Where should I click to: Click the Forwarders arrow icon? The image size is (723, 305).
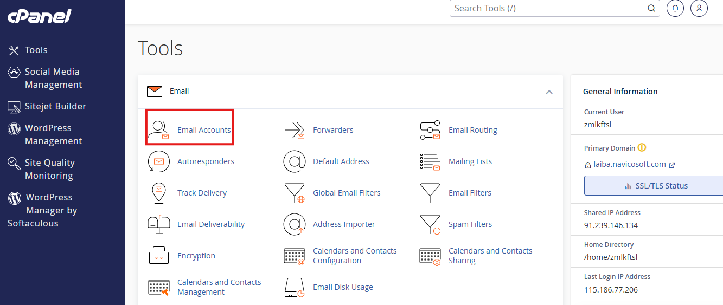pyautogui.click(x=295, y=130)
